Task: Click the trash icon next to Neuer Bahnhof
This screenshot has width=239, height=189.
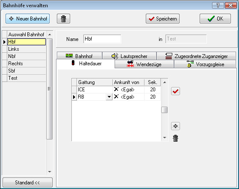Action: (x=63, y=19)
